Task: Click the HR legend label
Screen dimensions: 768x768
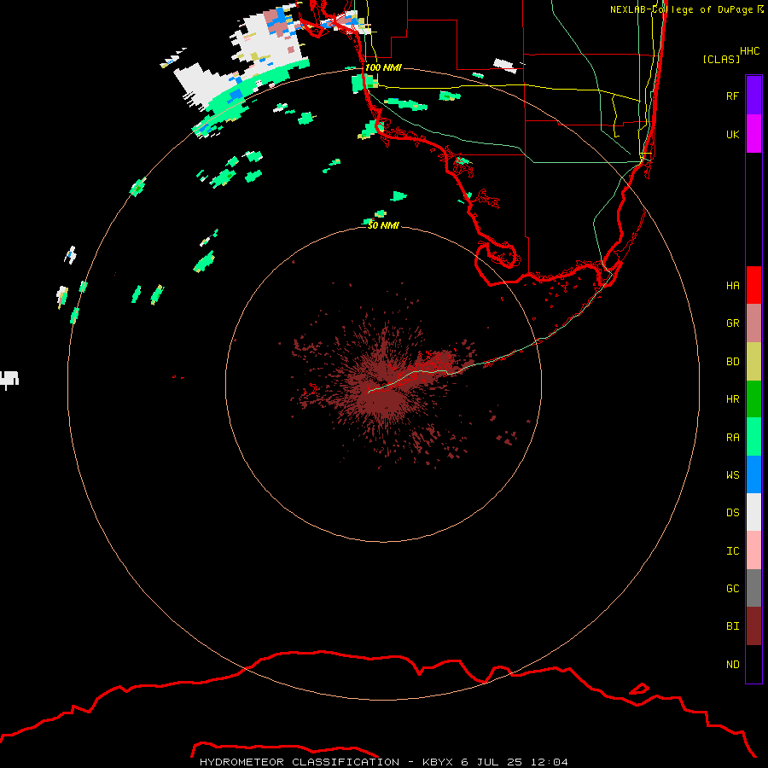Action: tap(732, 399)
